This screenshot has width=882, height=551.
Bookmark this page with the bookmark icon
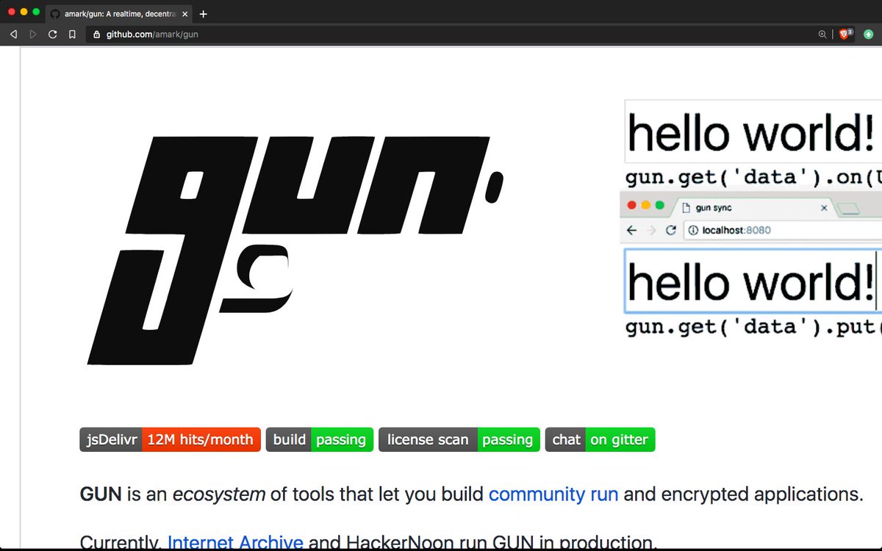(x=72, y=34)
